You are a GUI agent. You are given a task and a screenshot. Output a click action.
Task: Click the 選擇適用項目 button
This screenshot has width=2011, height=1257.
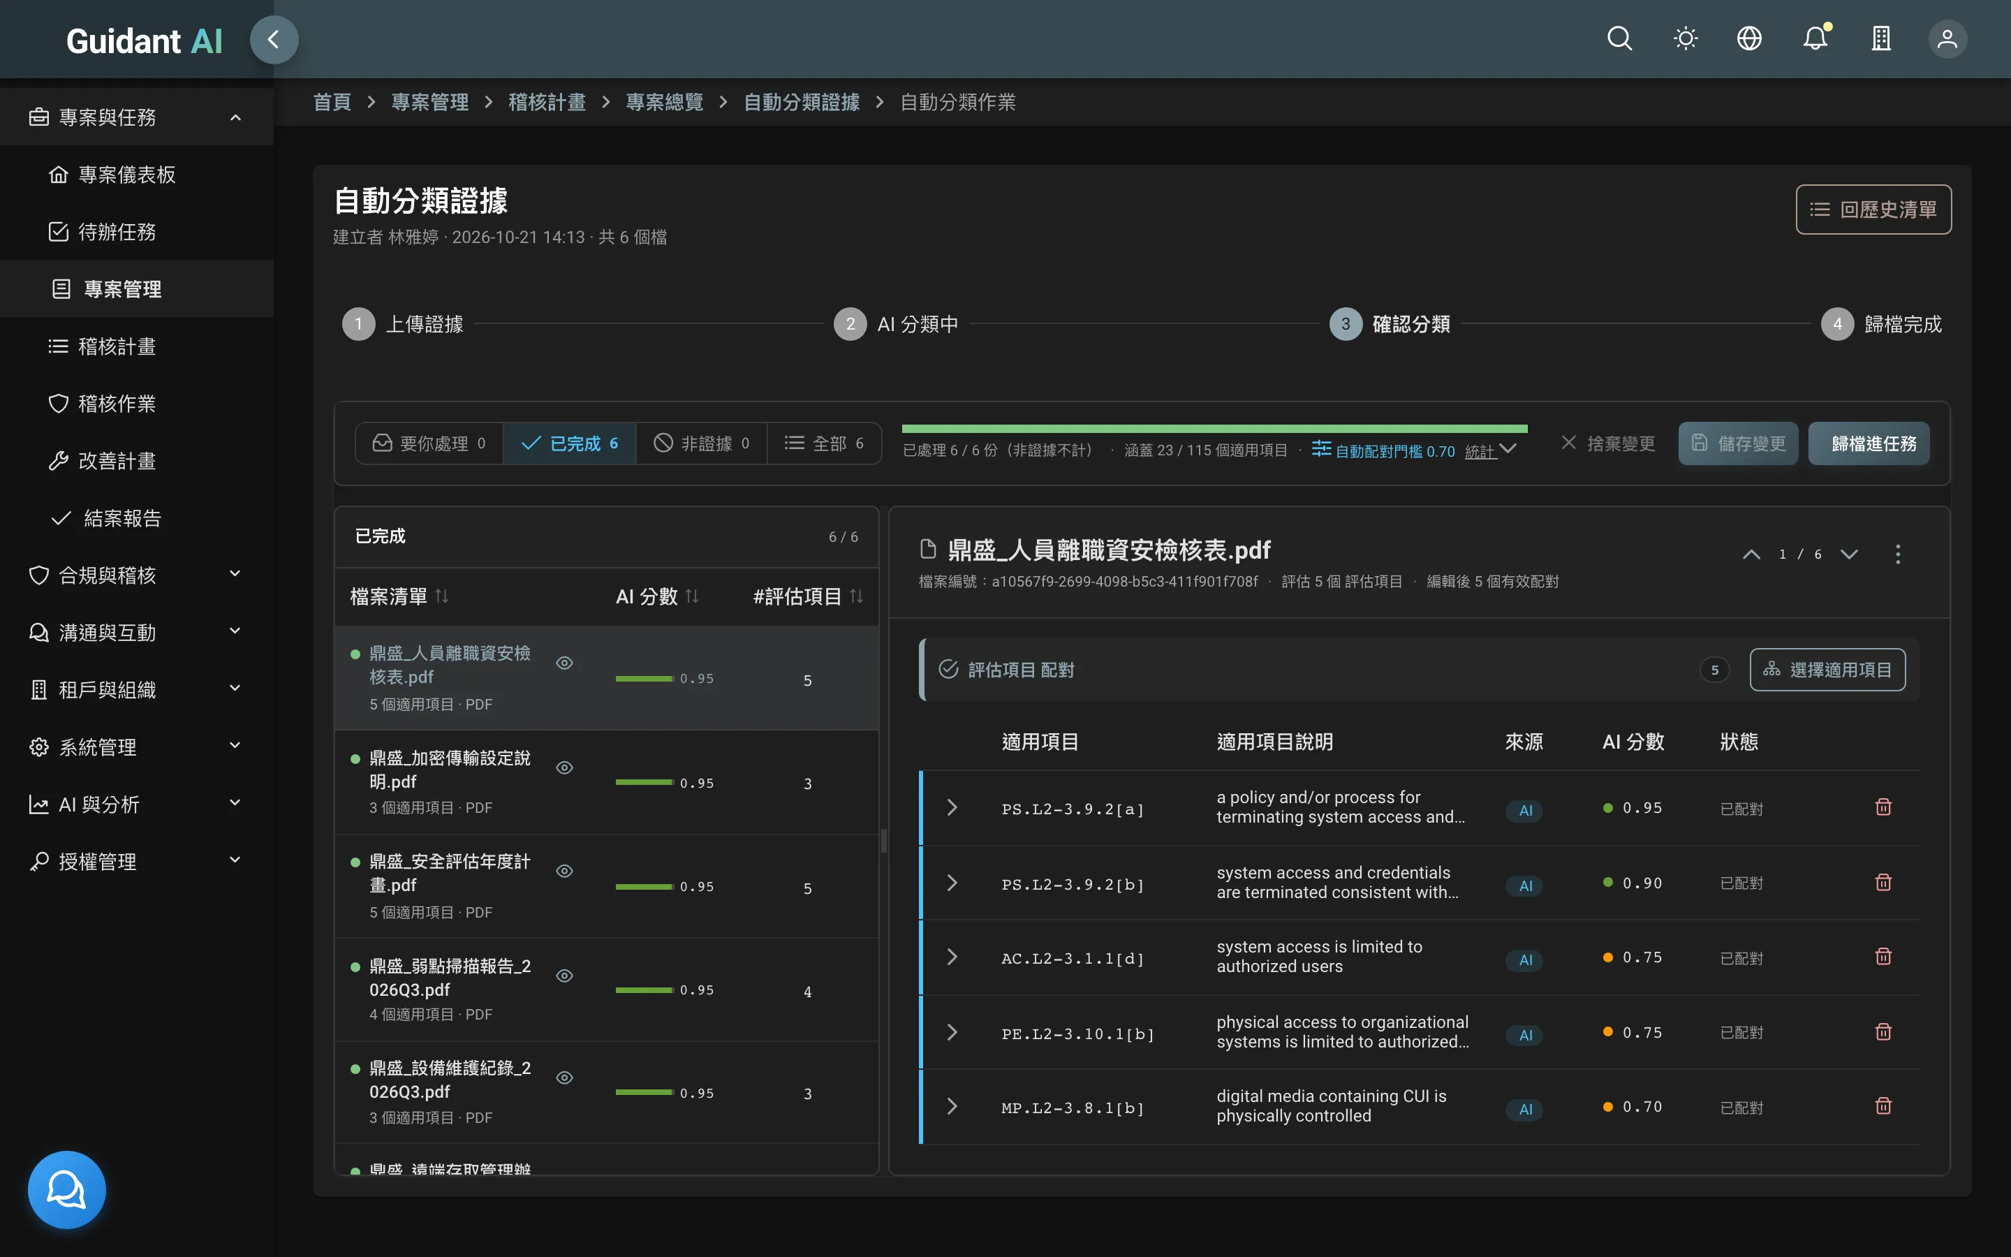tap(1827, 669)
